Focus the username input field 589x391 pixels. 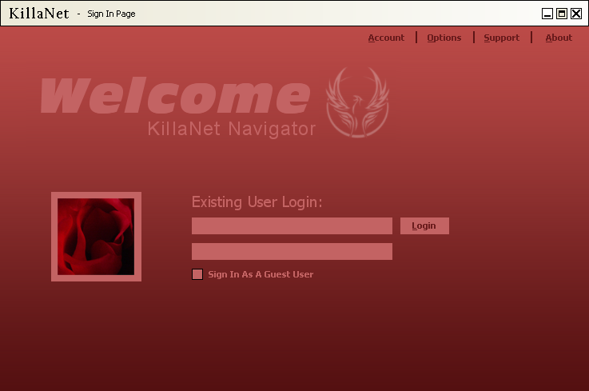pos(292,225)
